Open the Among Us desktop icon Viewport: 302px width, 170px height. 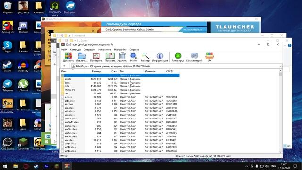(x=8, y=27)
